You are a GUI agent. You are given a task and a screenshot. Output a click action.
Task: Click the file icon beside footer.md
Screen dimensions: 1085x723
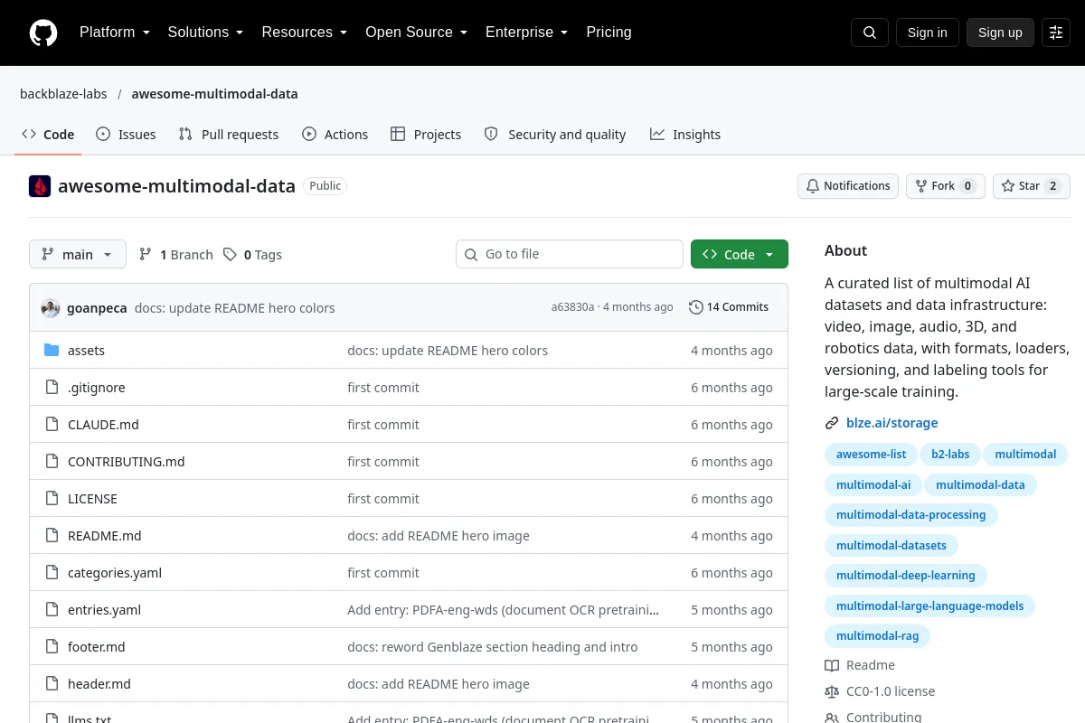52,647
